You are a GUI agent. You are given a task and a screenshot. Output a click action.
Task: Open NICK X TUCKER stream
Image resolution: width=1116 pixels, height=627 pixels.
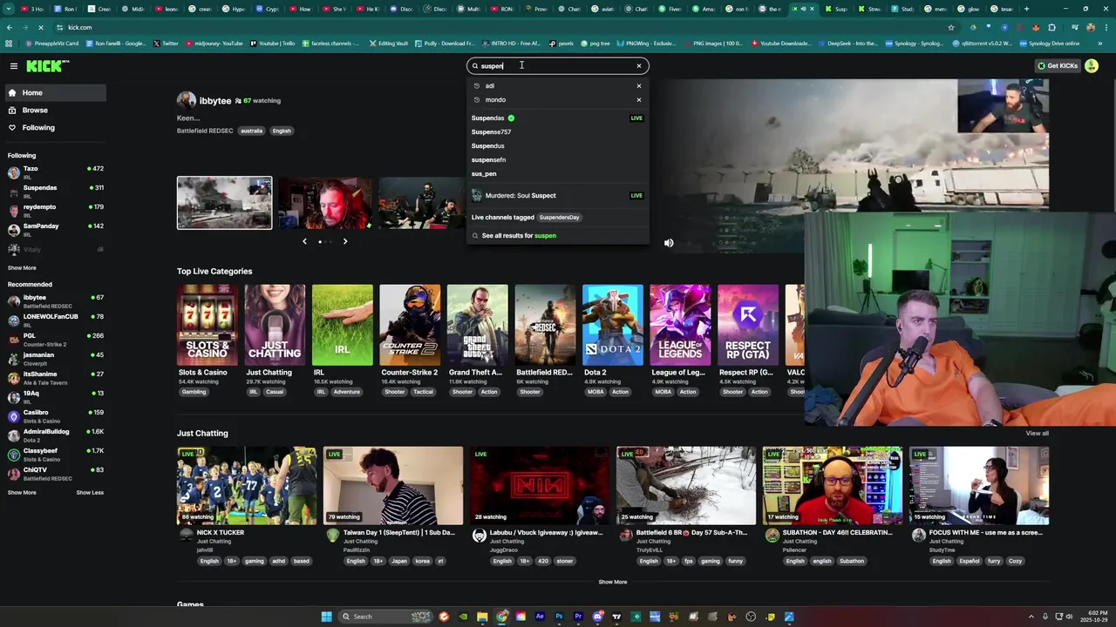[x=247, y=486]
